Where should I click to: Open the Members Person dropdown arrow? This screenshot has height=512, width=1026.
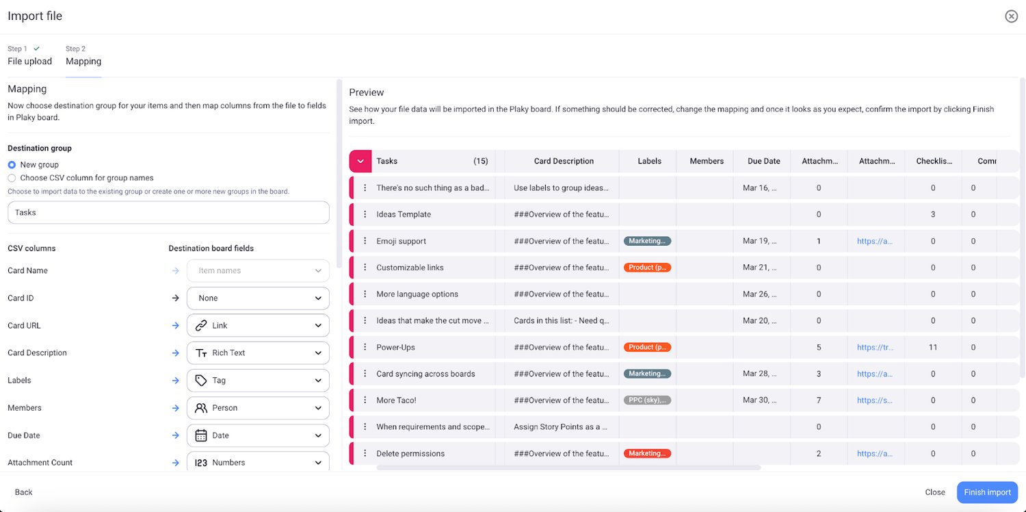[318, 408]
